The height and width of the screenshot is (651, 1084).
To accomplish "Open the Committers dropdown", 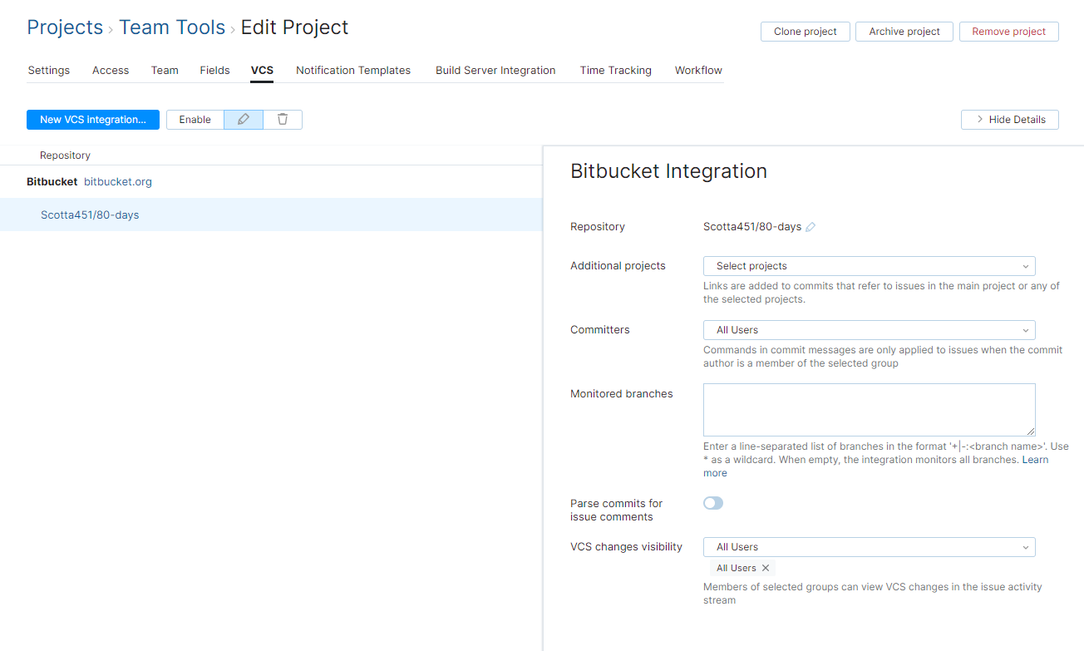I will 869,329.
